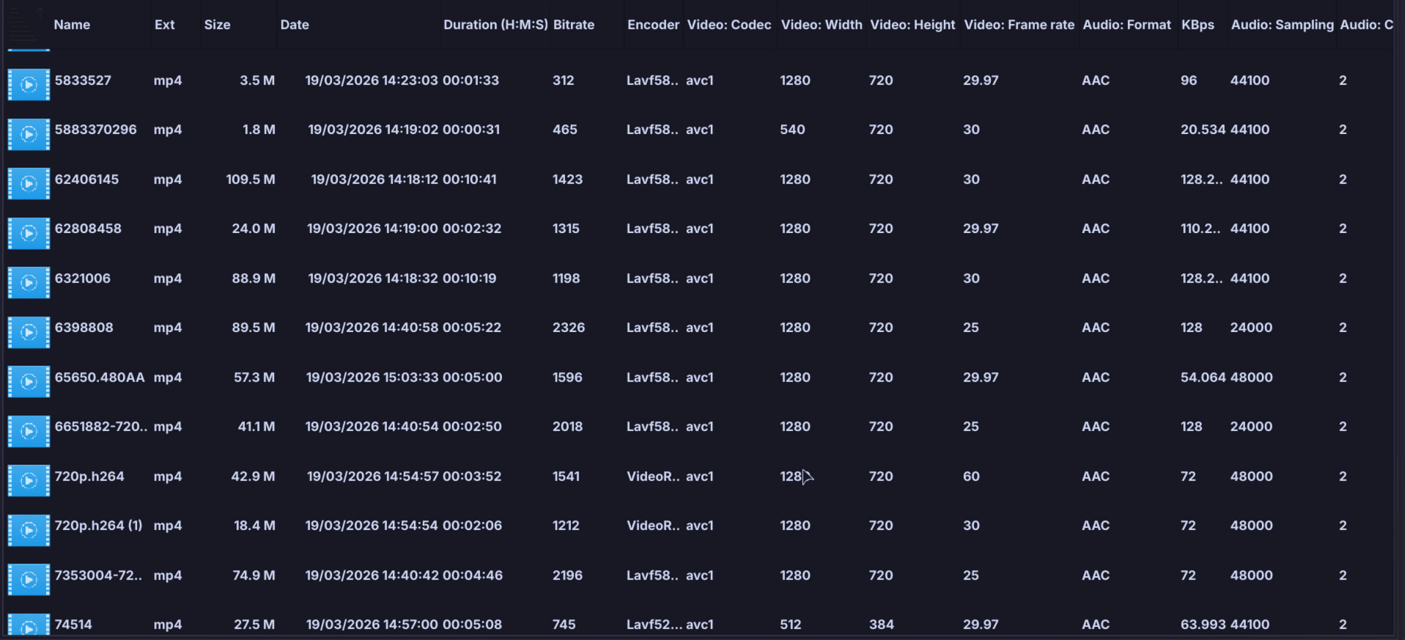Click the video icon for 6398808
The height and width of the screenshot is (640, 1405).
(29, 331)
